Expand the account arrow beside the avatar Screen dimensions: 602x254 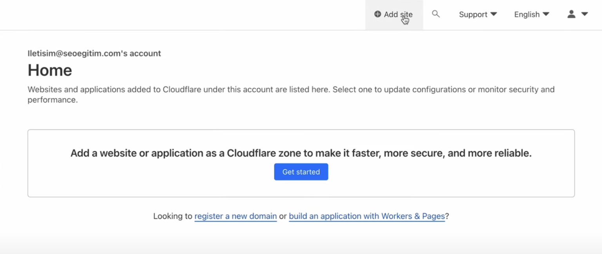[584, 14]
